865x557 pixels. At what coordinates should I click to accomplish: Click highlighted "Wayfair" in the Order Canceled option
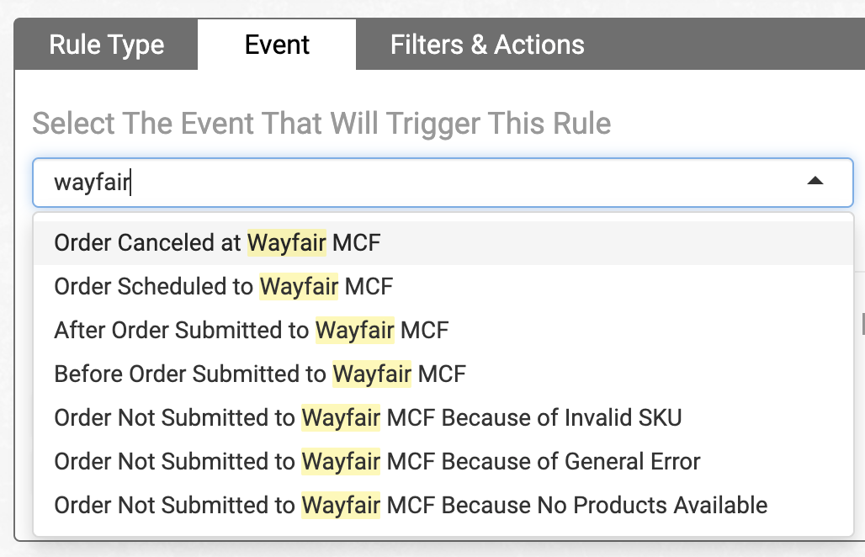286,243
